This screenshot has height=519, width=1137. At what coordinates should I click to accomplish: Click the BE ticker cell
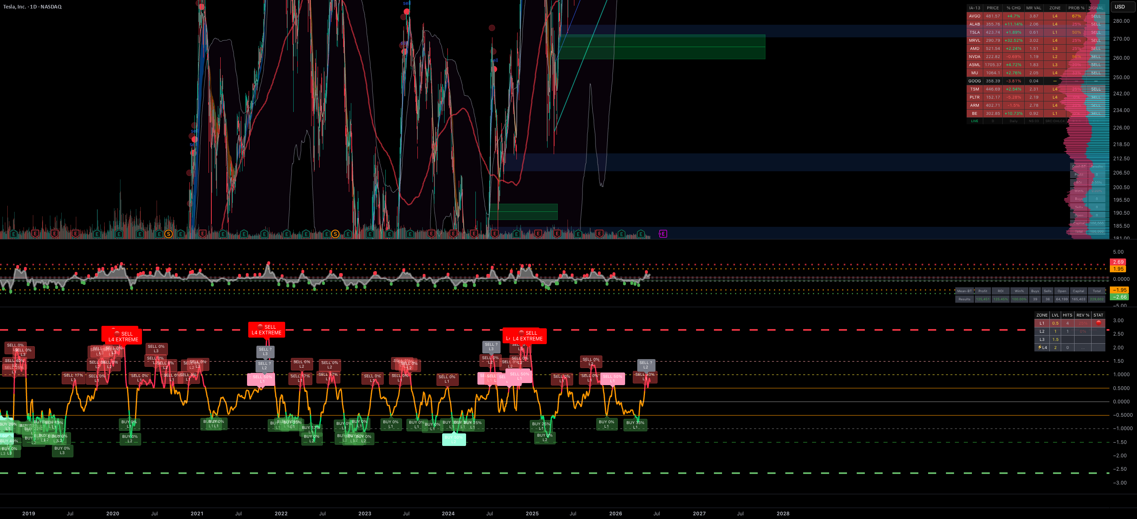click(x=975, y=114)
